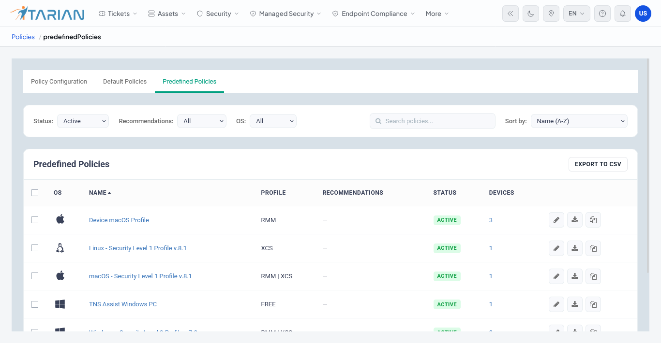Check the Linux Security Level 1 row

pos(35,248)
